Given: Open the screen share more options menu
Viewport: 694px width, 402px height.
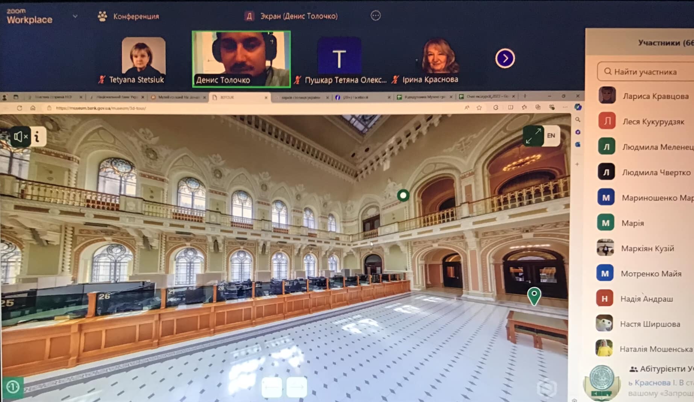Looking at the screenshot, I should click(376, 16).
